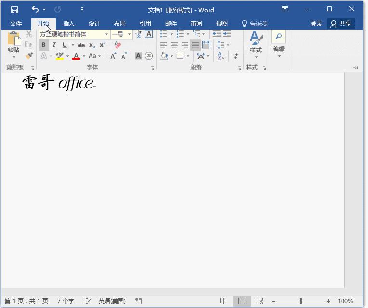Switch to the 布局 tab
The height and width of the screenshot is (308, 368).
pyautogui.click(x=119, y=24)
